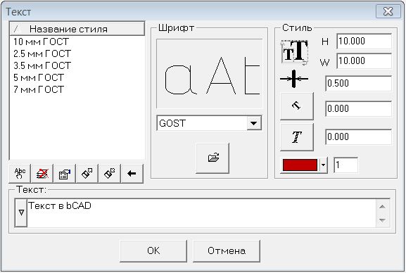Click the character spacing icon
This screenshot has height=273, width=406.
pos(294,79)
